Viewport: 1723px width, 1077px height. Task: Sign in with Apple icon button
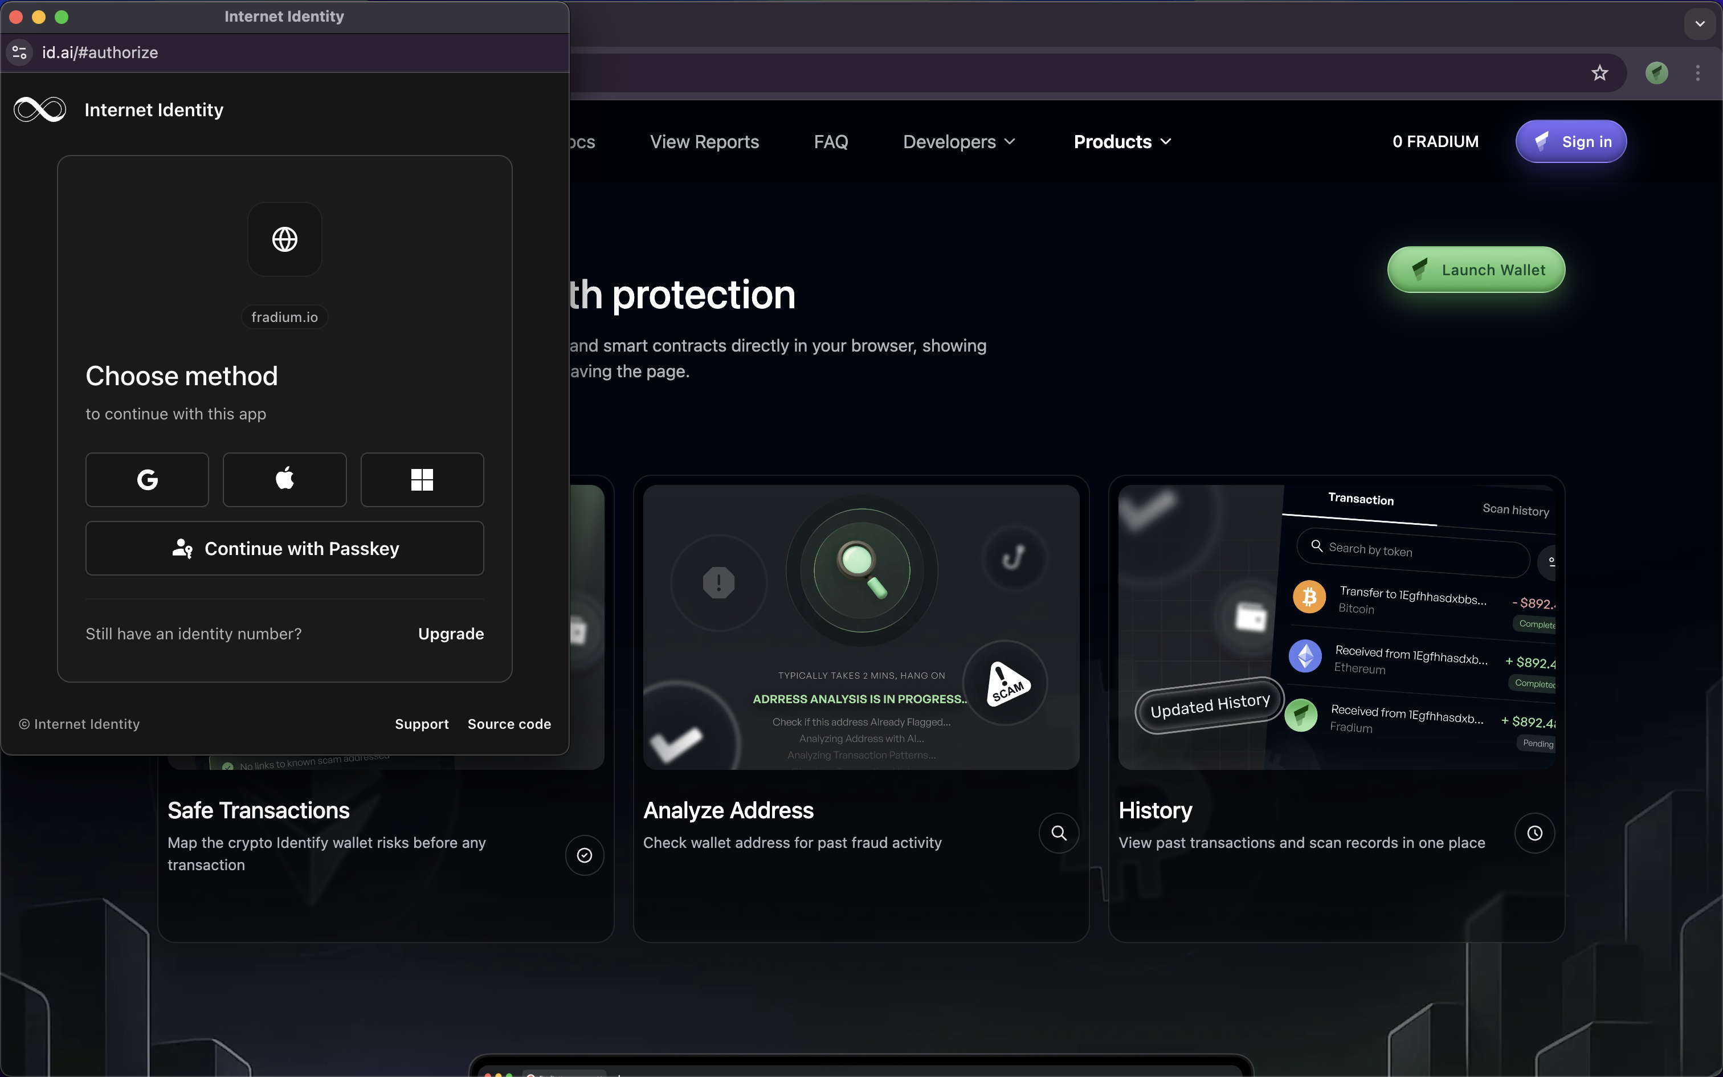[284, 479]
